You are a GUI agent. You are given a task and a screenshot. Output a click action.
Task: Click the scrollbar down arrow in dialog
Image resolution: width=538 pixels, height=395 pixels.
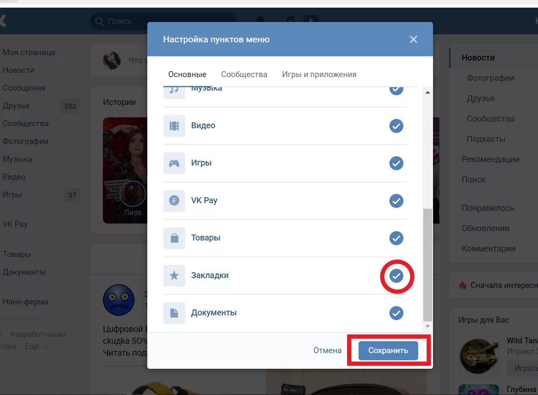click(428, 326)
